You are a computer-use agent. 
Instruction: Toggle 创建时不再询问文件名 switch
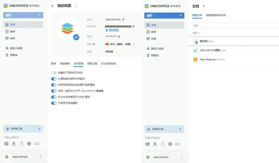click(x=53, y=73)
